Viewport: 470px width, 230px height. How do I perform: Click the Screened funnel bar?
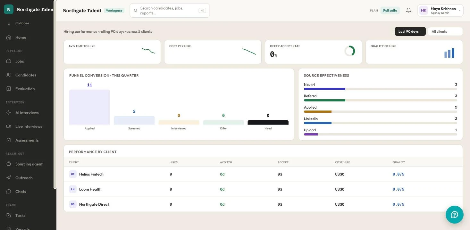point(134,120)
